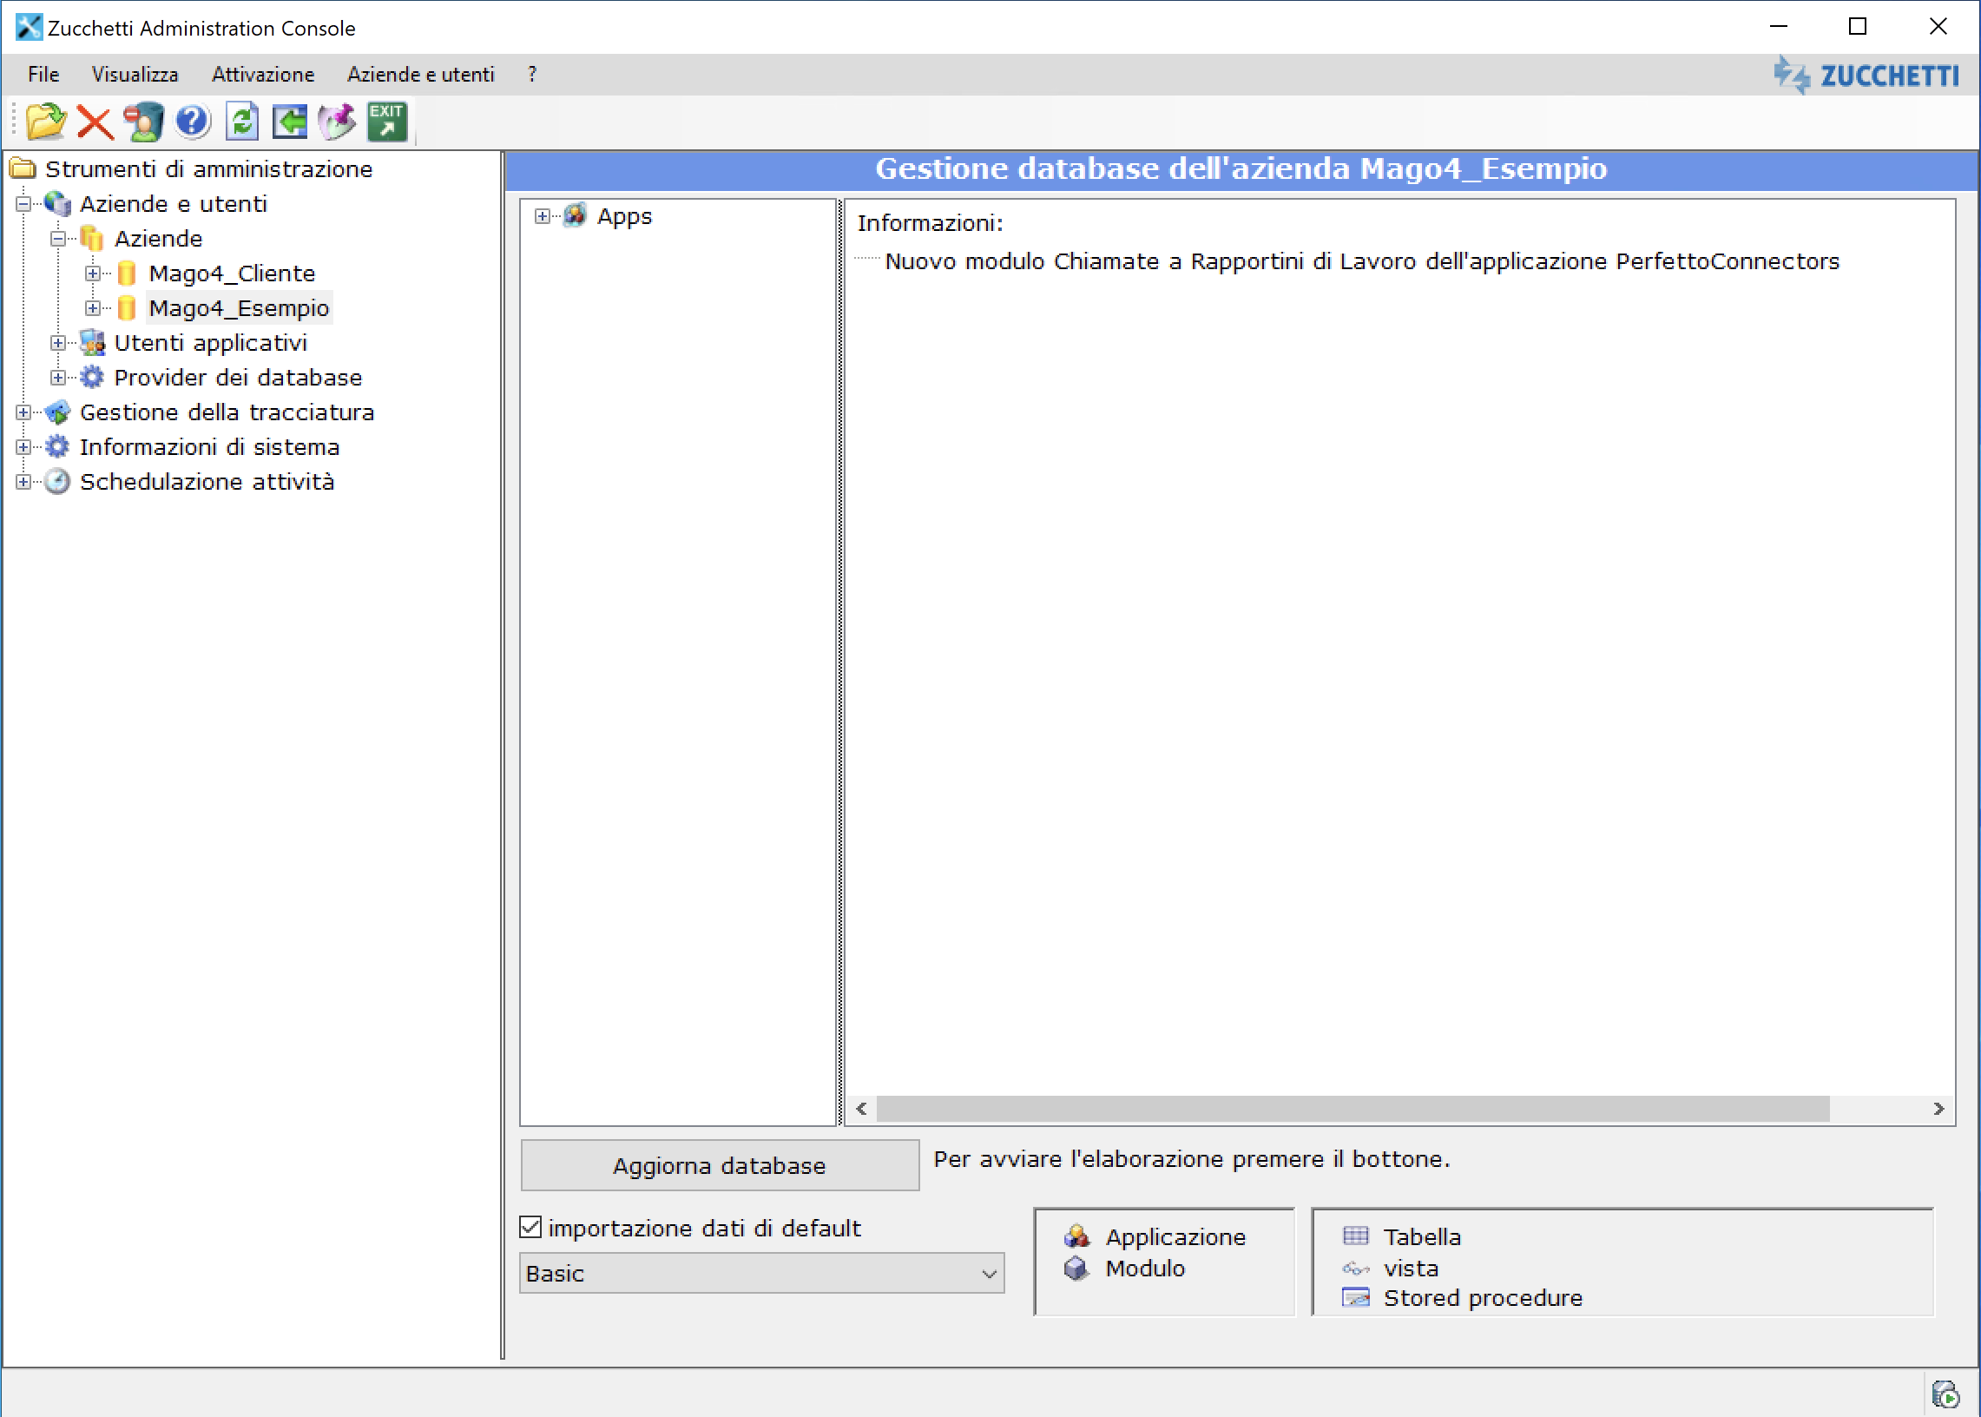Click the Aggiorna database button
The height and width of the screenshot is (1417, 1981).
pyautogui.click(x=720, y=1165)
